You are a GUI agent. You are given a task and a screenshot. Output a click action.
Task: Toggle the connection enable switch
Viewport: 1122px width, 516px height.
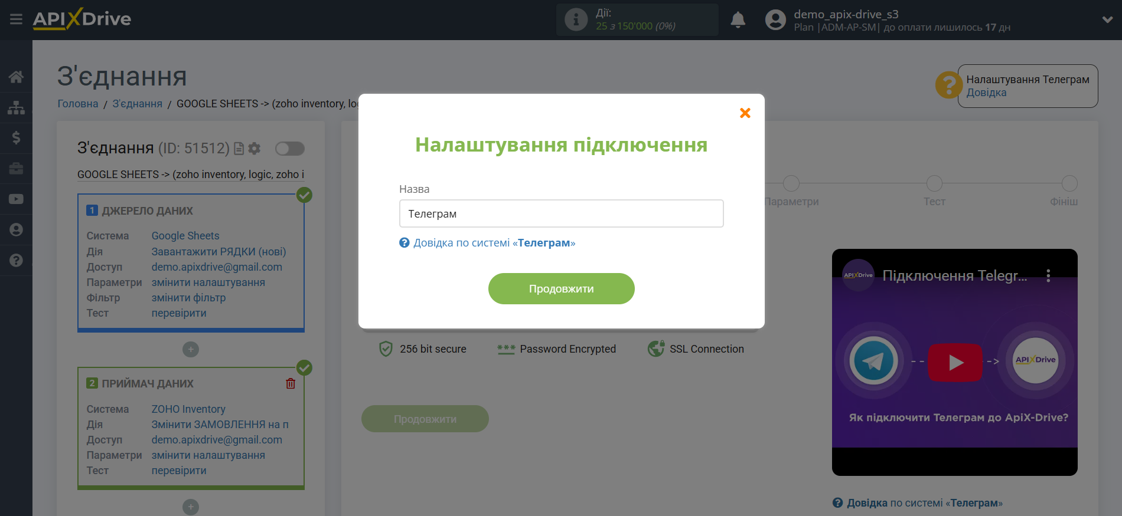click(289, 149)
